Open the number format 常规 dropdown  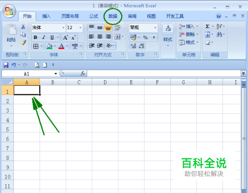click(155, 28)
